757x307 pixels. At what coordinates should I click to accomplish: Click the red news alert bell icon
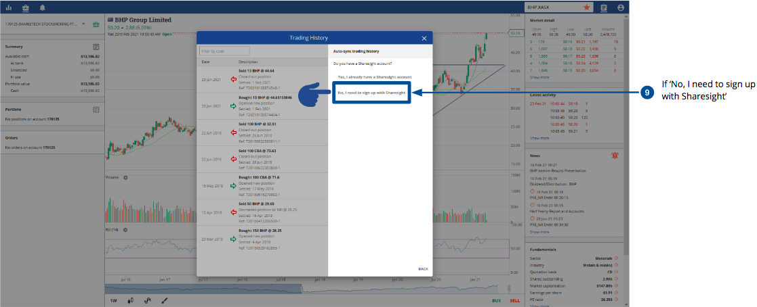click(614, 156)
